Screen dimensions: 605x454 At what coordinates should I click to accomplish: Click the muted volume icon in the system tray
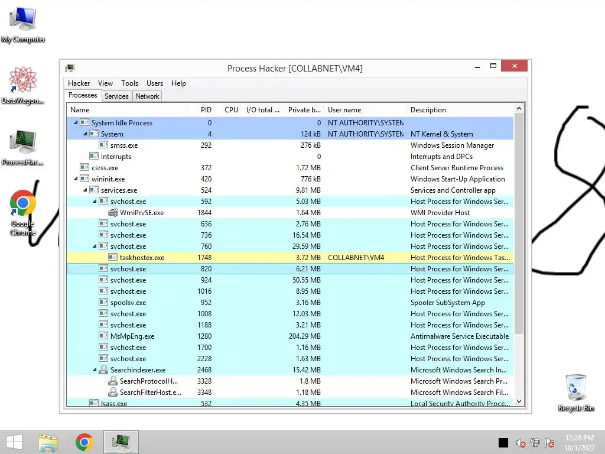(521, 443)
